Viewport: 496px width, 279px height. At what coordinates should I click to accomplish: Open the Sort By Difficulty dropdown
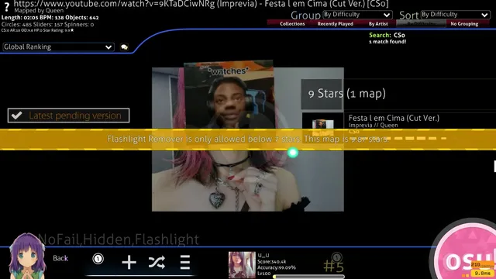point(455,15)
